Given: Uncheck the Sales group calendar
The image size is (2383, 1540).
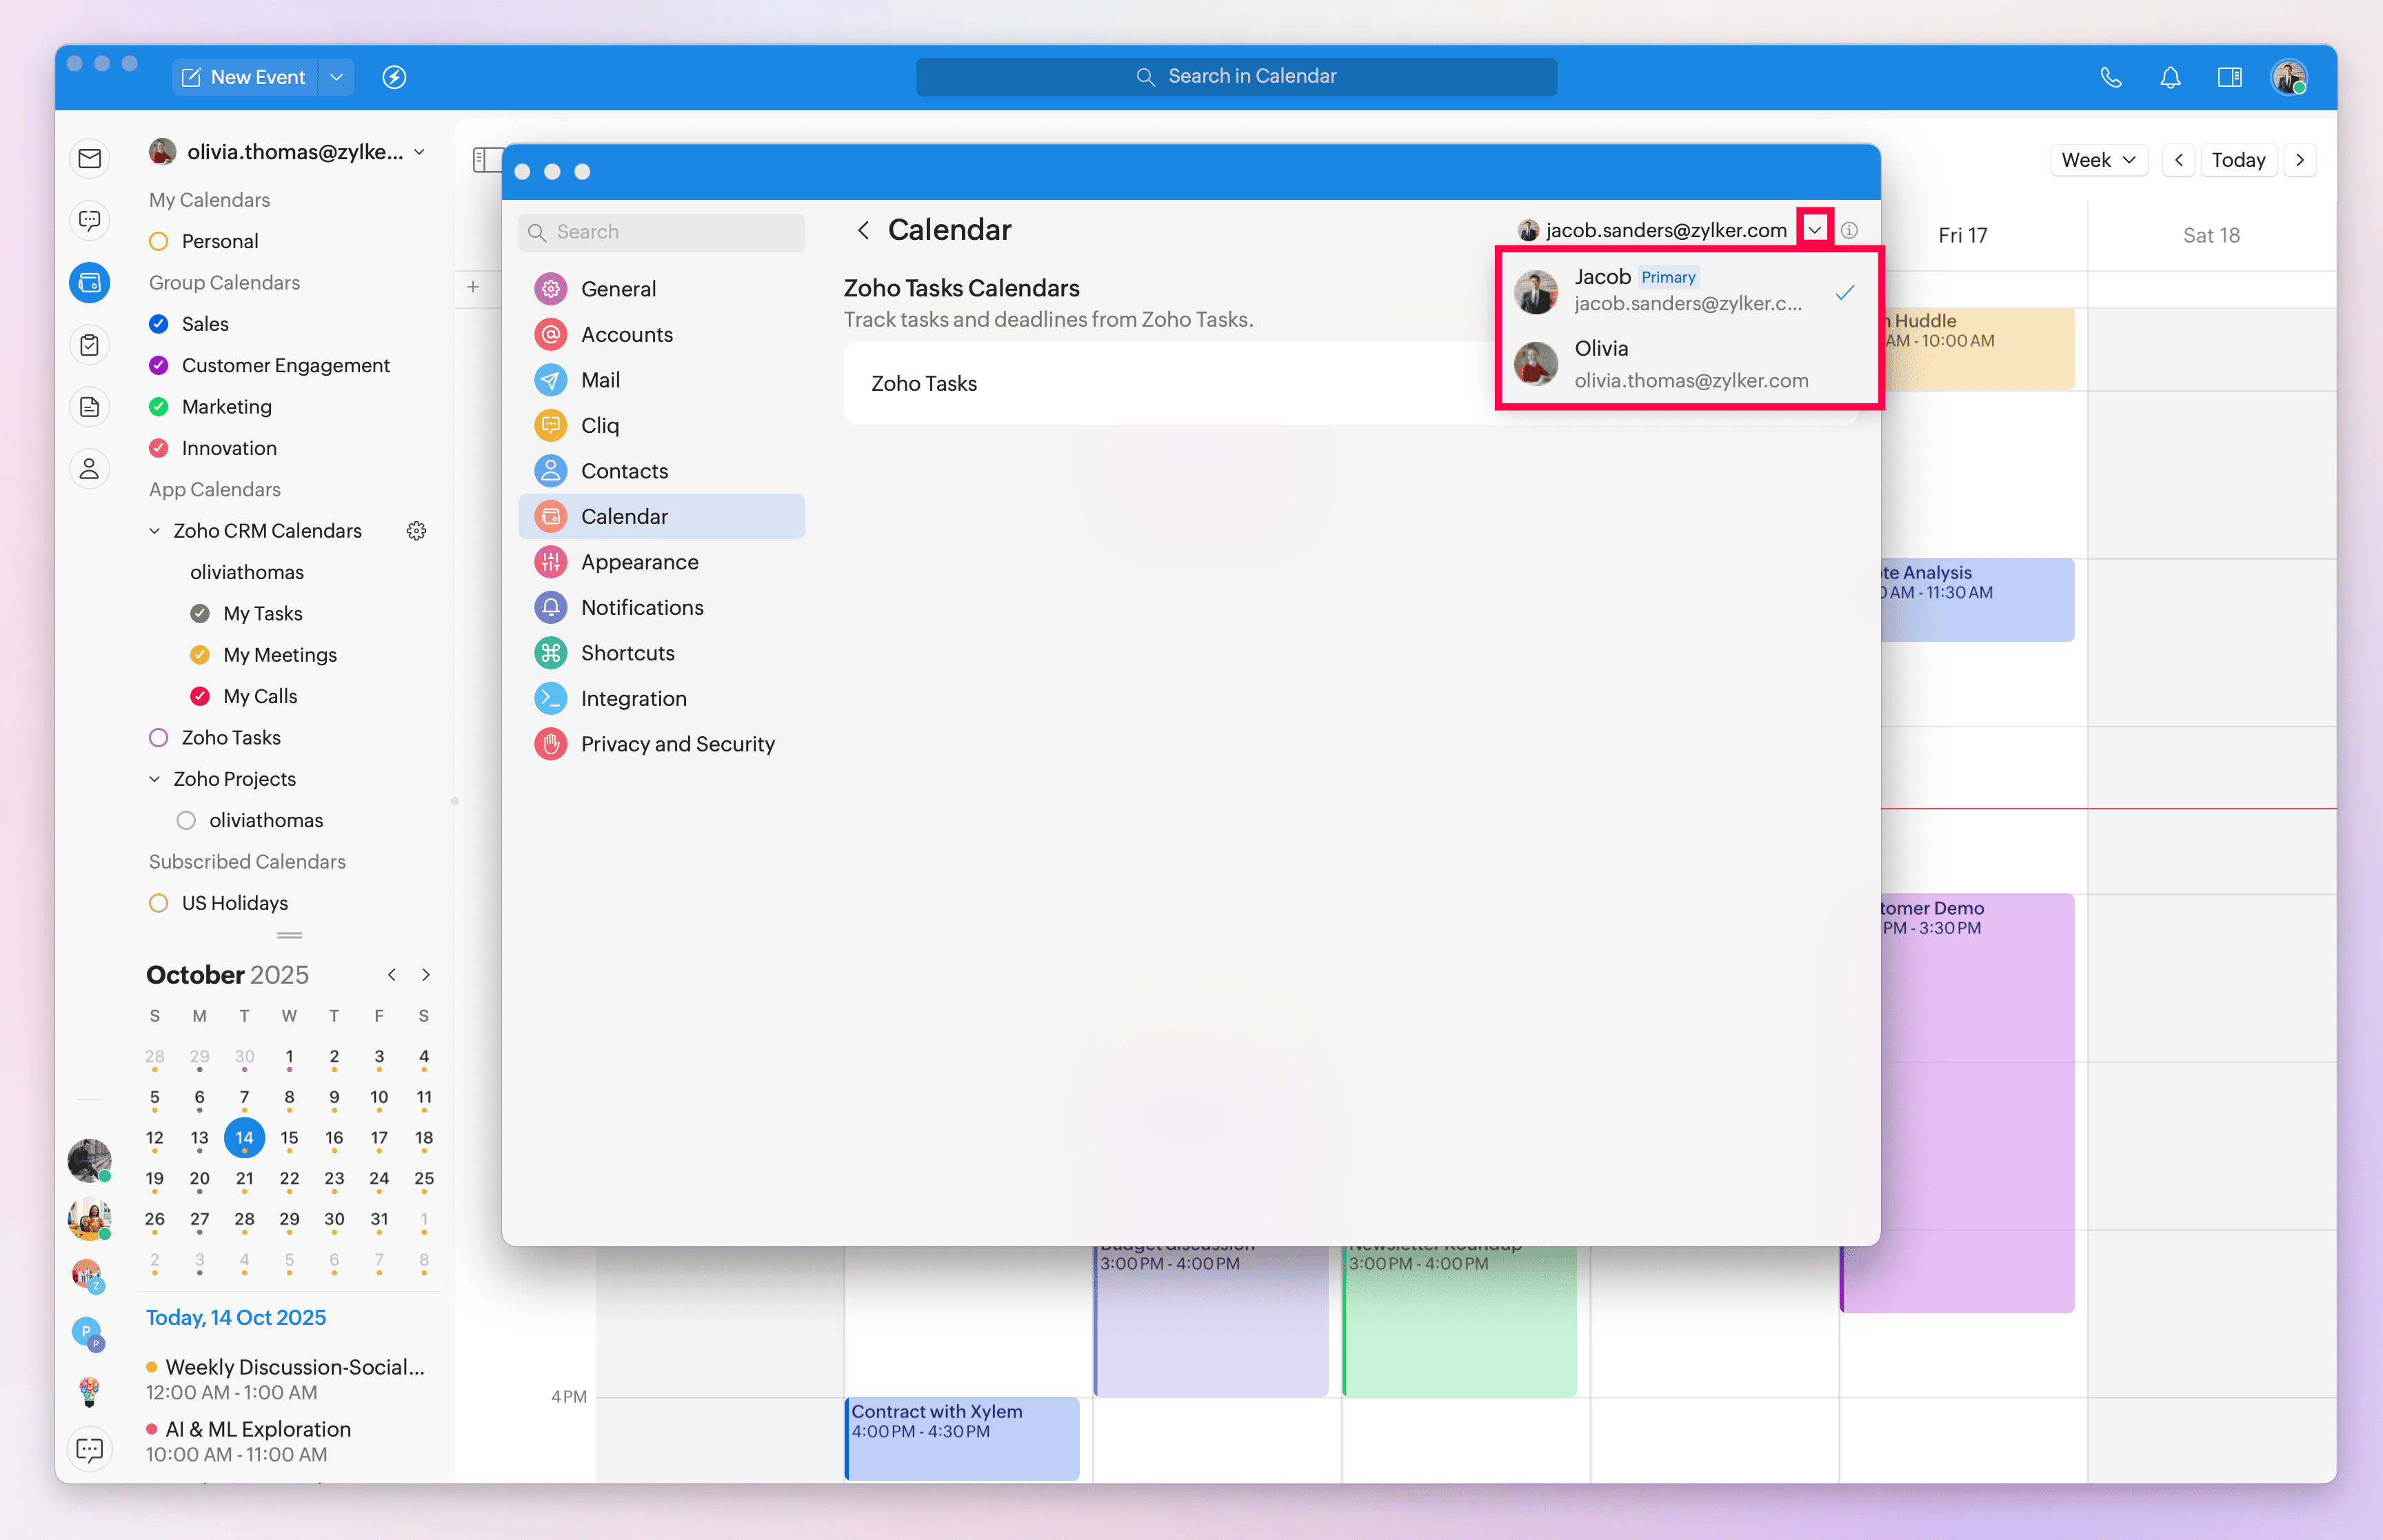Looking at the screenshot, I should coord(158,324).
